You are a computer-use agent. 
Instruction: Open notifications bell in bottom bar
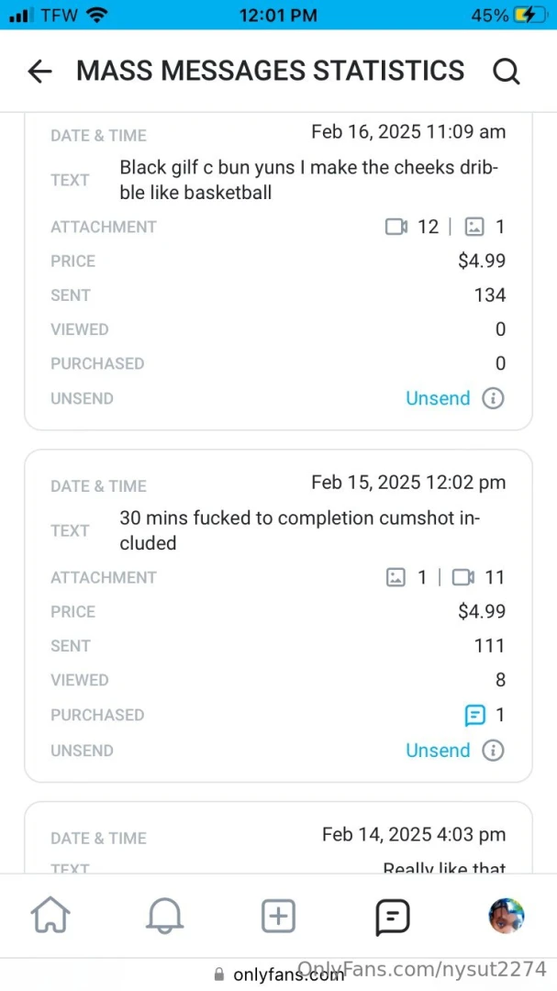pos(164,916)
